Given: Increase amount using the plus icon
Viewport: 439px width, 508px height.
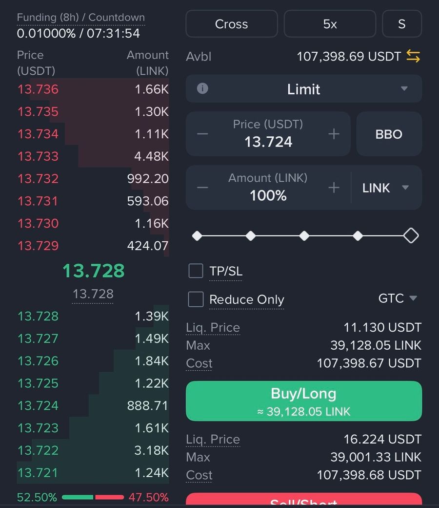Looking at the screenshot, I should (x=334, y=188).
